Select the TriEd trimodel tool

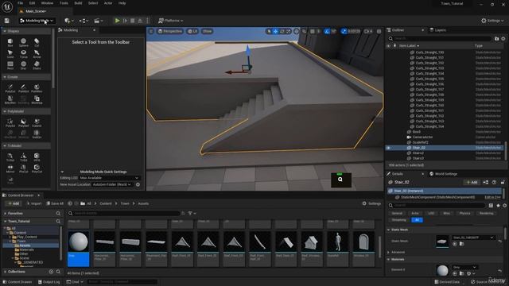tap(23, 157)
